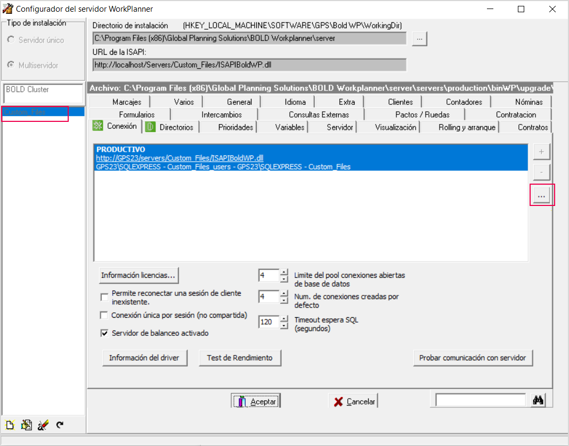Increase Num. de conexiones creadas por defecto
This screenshot has height=446, width=569.
click(284, 293)
